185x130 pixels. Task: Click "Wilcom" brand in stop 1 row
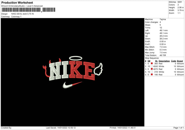click(180, 63)
